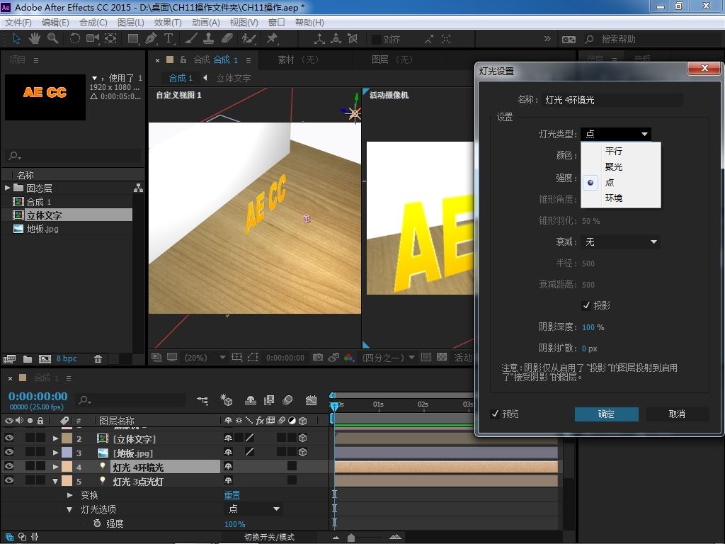This screenshot has width=725, height=544.
Task: Hide the 灯光 3点光灯 layer eye
Action: click(8, 480)
